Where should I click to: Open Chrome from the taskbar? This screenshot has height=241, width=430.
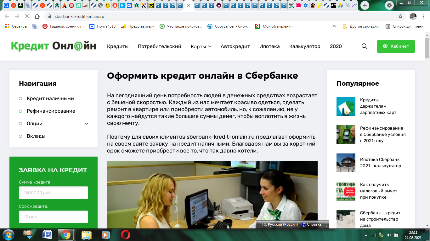tap(66, 235)
